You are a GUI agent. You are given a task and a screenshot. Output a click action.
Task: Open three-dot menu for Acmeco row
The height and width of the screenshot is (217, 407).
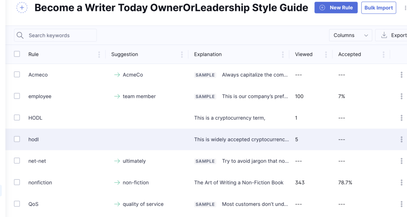coord(401,75)
